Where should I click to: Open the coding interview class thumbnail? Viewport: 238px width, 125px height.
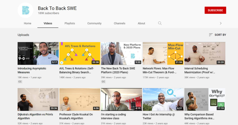click(121, 99)
